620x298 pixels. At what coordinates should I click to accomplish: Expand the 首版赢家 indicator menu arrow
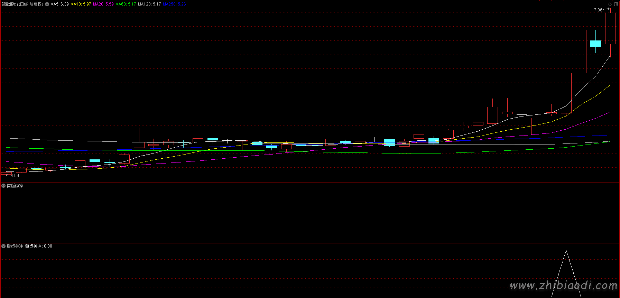3,186
